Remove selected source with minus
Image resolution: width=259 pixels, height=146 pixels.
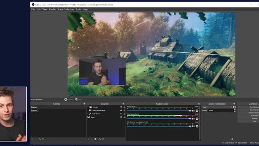[92, 139]
